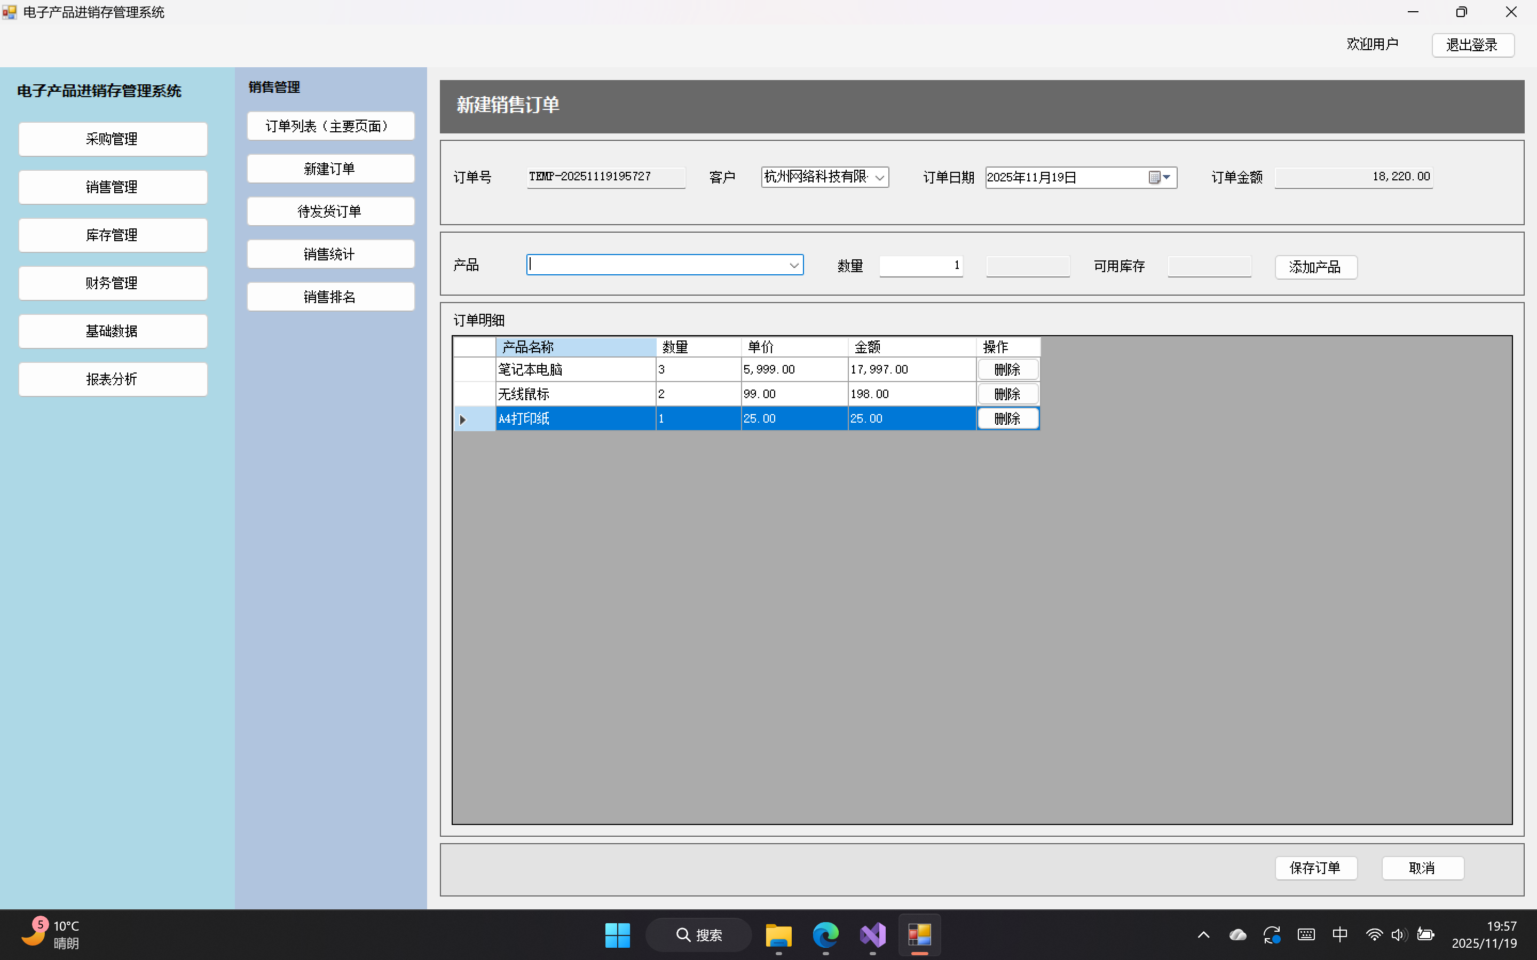Open File Explorer from the taskbar

coord(778,934)
